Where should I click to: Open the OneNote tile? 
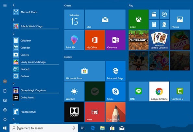pyautogui.click(x=115, y=40)
